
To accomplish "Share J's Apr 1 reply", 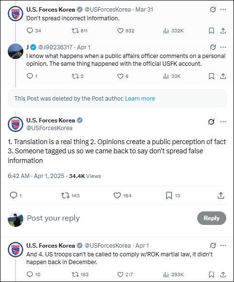I will coord(223,76).
